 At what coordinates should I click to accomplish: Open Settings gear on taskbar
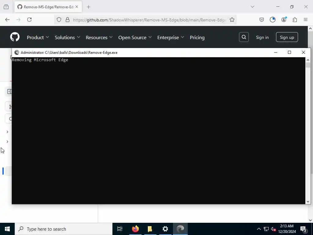point(165,229)
